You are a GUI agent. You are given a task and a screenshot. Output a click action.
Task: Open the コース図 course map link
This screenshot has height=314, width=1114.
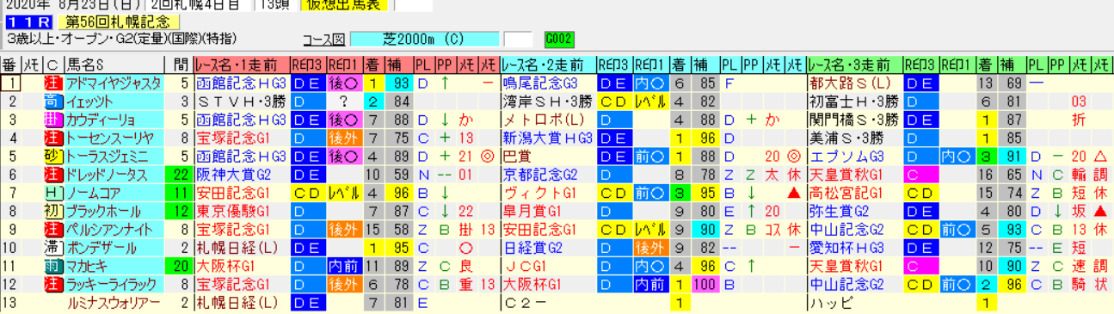323,40
